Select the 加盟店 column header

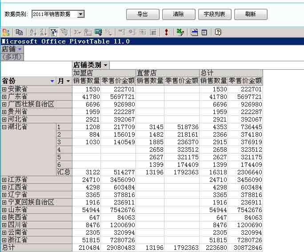tap(104, 73)
